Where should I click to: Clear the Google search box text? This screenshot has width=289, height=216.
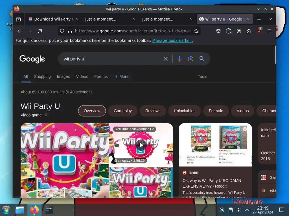pyautogui.click(x=165, y=59)
